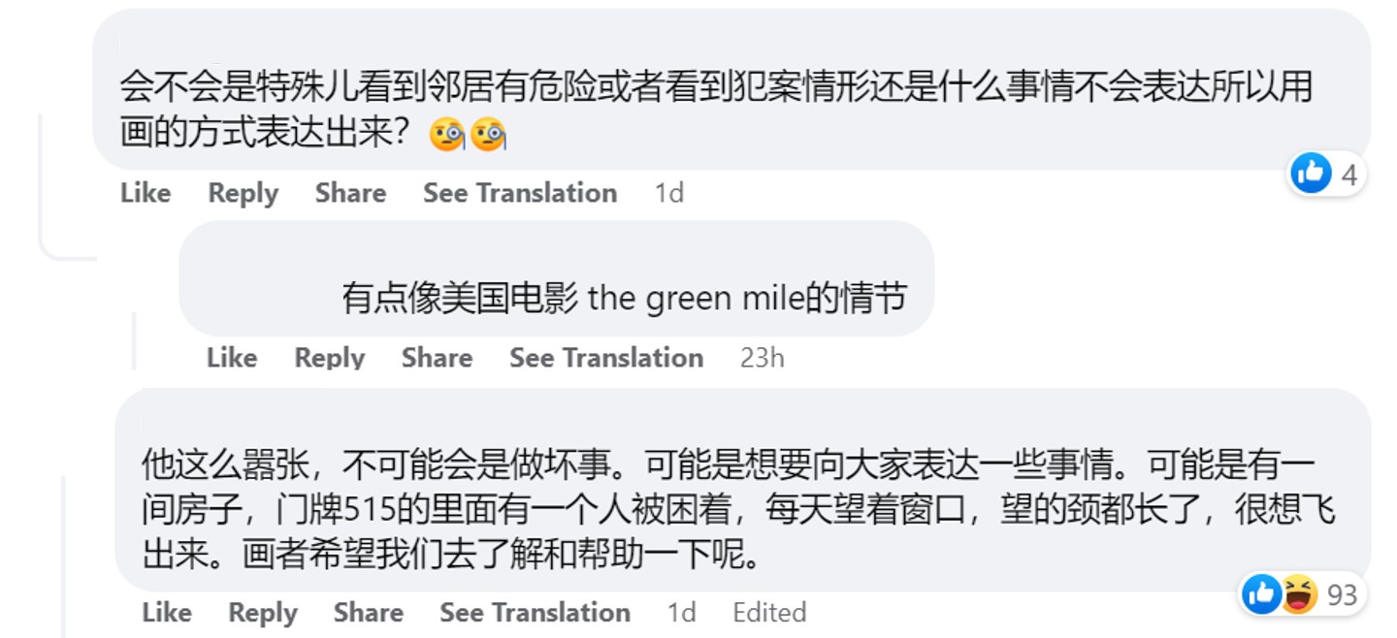The height and width of the screenshot is (638, 1397).
Task: Open the reaction count 4 list
Action: point(1348,175)
